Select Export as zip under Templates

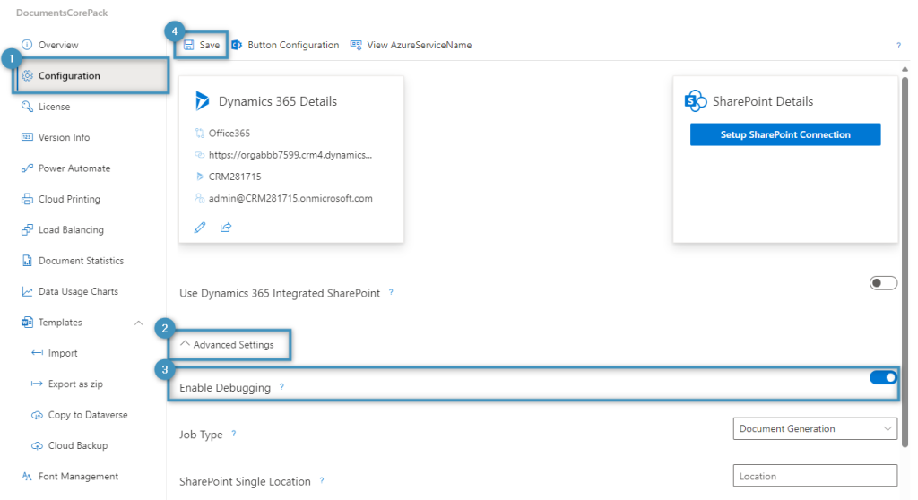click(x=75, y=384)
